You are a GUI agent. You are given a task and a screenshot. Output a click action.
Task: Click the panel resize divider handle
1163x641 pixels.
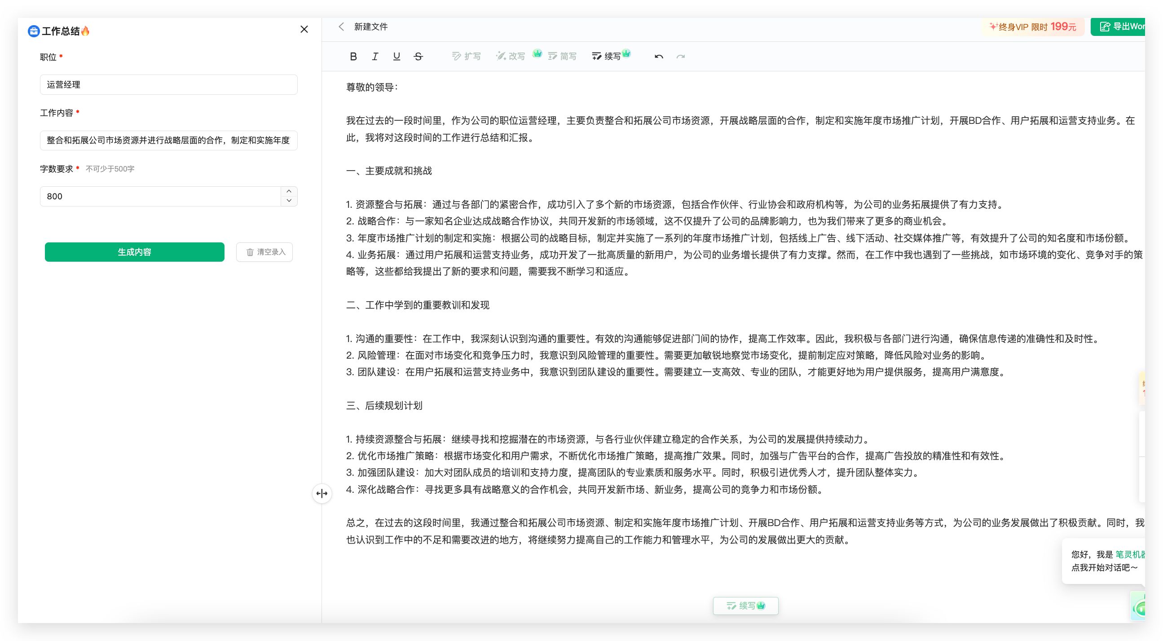pyautogui.click(x=322, y=493)
